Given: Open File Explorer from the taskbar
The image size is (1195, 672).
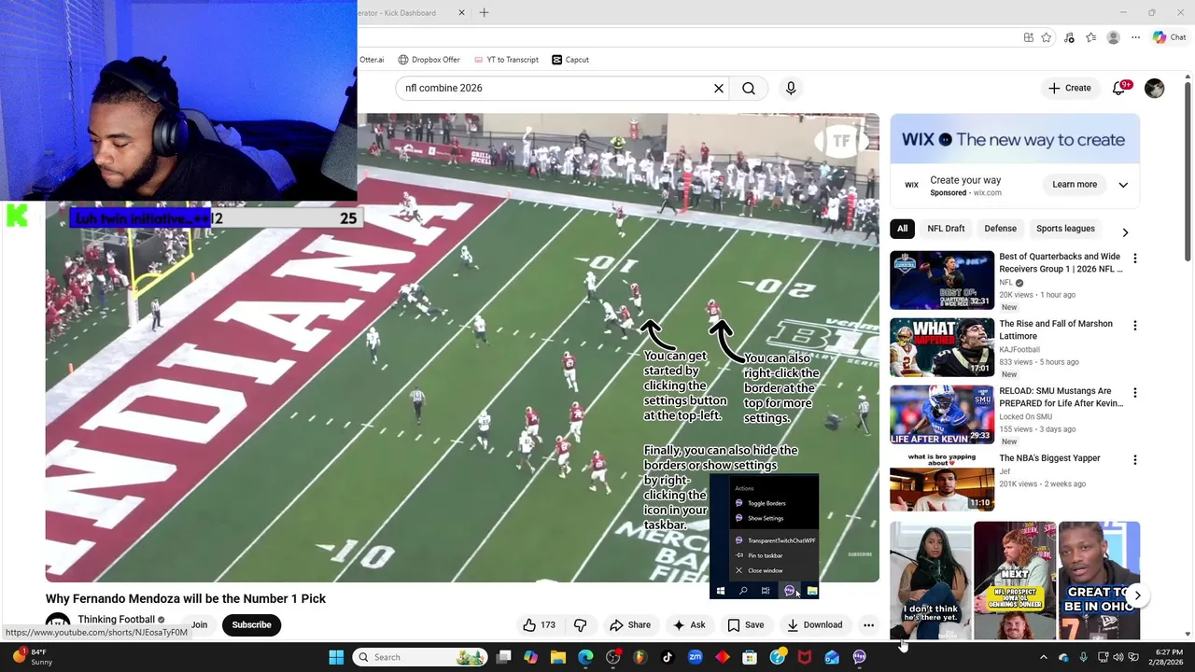Looking at the screenshot, I should click(x=557, y=657).
